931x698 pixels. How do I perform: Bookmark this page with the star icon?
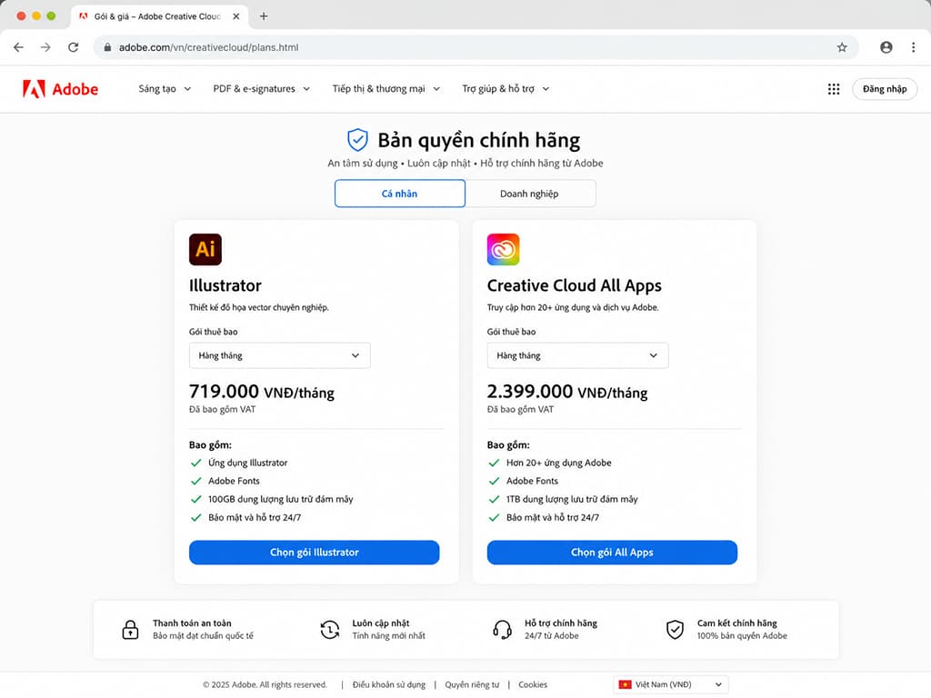[842, 47]
